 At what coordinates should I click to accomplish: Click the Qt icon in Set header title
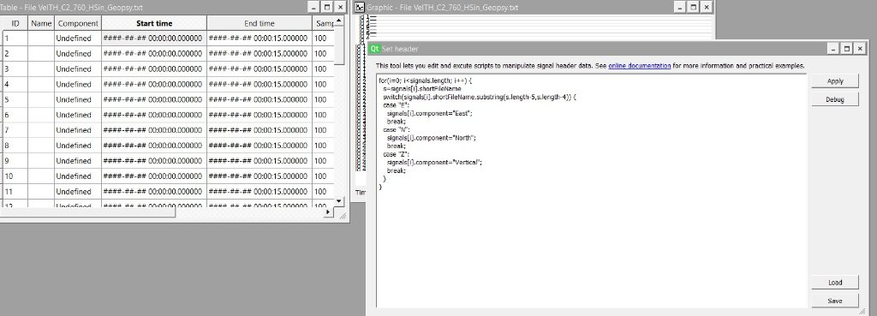[375, 49]
